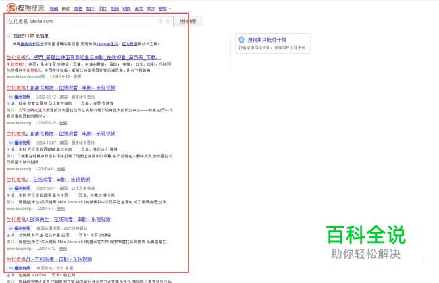
Task: Open the 压力反馈 link
Action: coord(130,44)
